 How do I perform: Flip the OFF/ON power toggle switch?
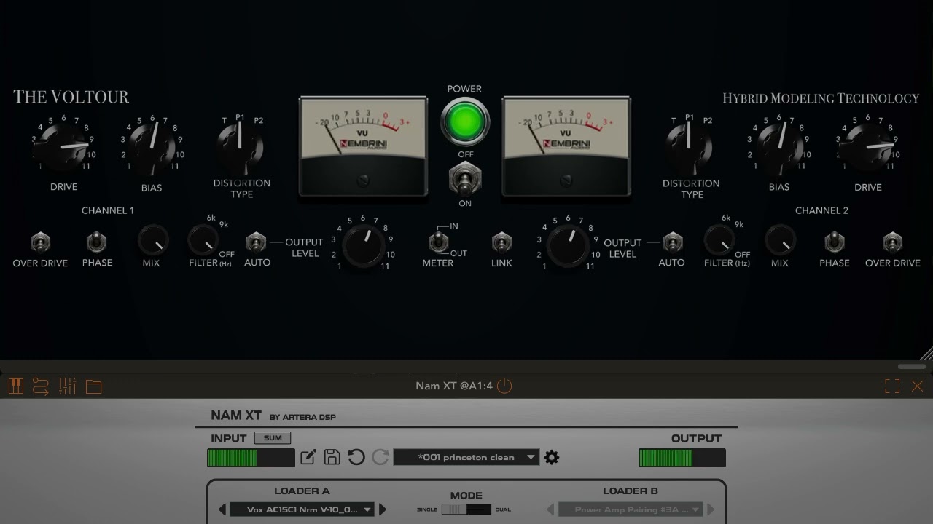coord(464,178)
